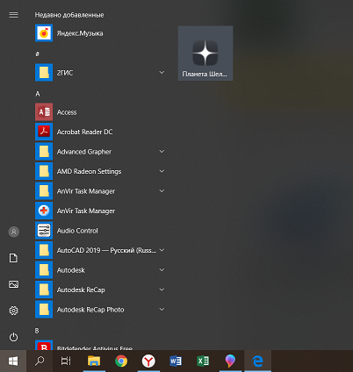This screenshot has height=372, width=353.
Task: Launch Google Chrome from taskbar
Action: tap(121, 361)
